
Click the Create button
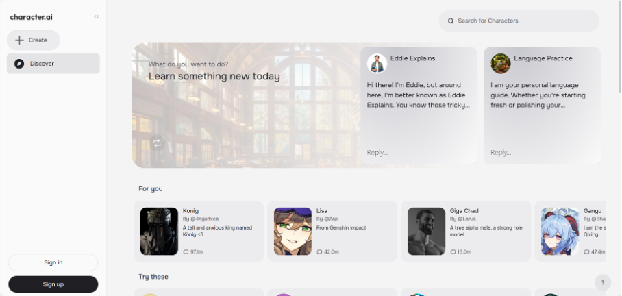(x=34, y=40)
